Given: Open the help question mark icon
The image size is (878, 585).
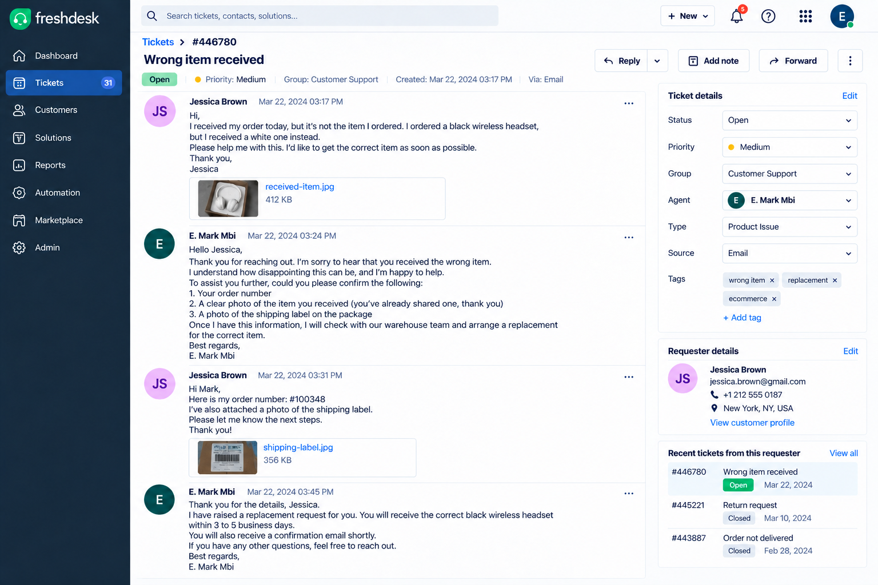Looking at the screenshot, I should [x=768, y=16].
